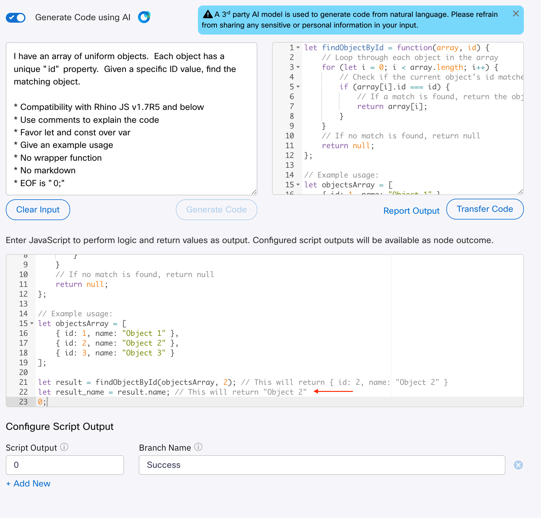Image resolution: width=541 pixels, height=518 pixels.
Task: Click the Script Output field containing 0
Action: pos(65,465)
